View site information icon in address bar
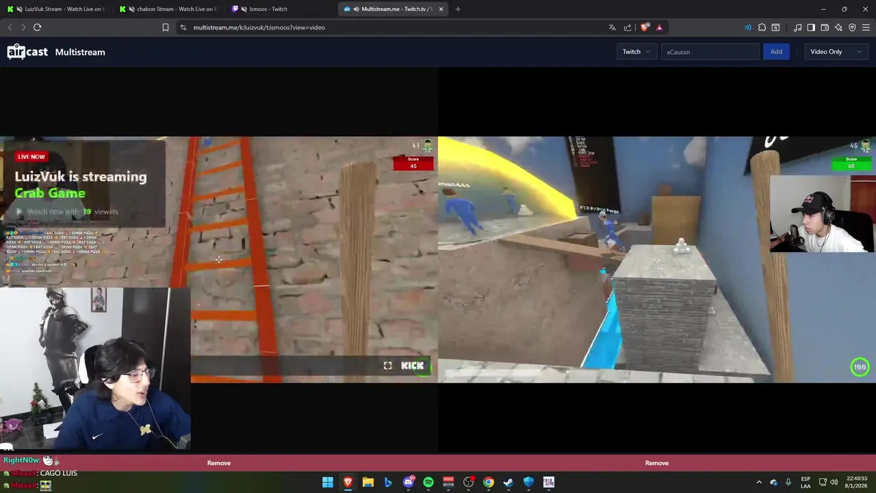876x493 pixels. point(183,27)
